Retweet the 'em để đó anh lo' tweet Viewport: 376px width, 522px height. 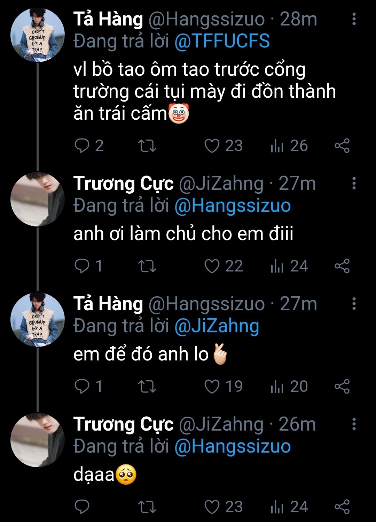point(147,387)
